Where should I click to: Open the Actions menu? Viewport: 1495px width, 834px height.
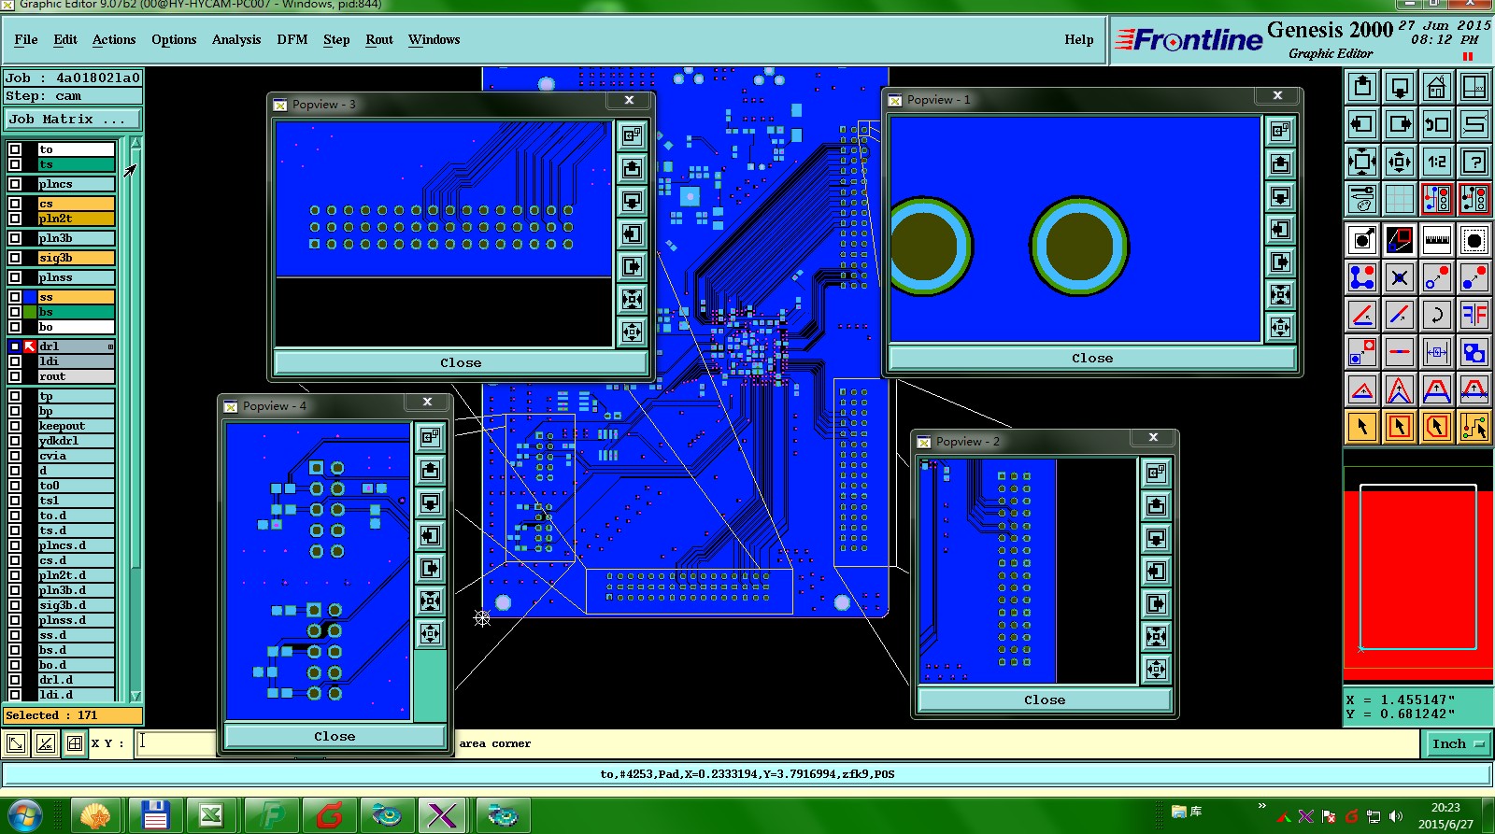(114, 39)
